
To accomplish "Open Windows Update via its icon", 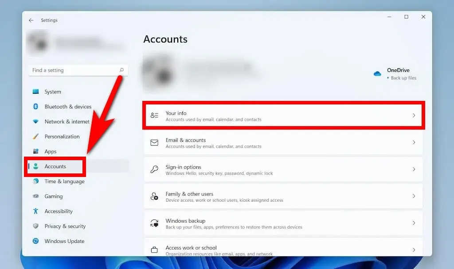I will (x=36, y=241).
